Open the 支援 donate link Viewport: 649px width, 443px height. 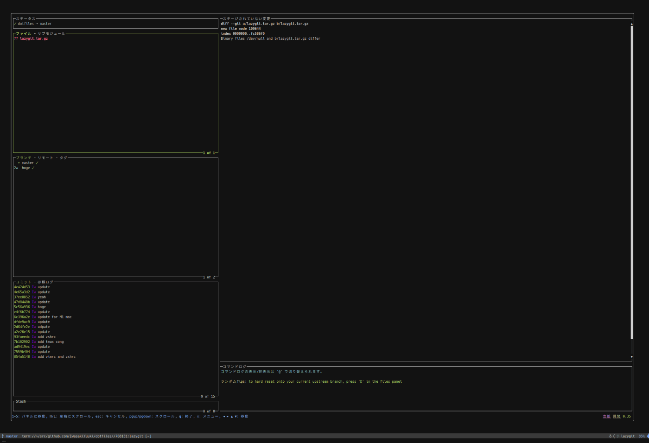606,416
